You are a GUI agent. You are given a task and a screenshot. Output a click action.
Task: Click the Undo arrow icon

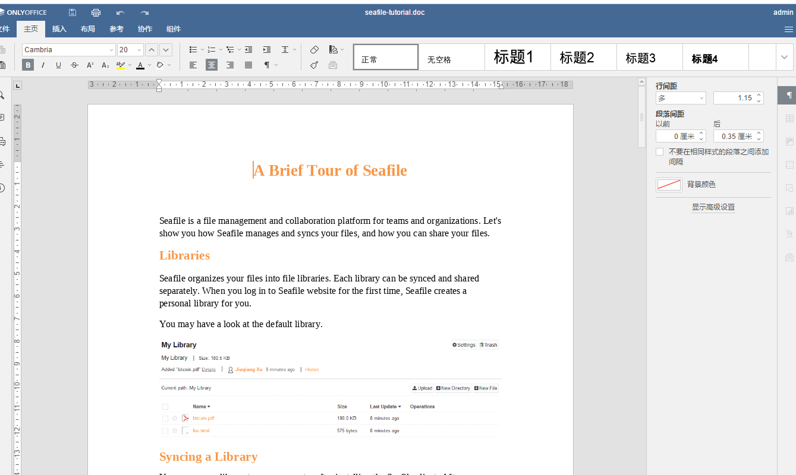pos(121,12)
